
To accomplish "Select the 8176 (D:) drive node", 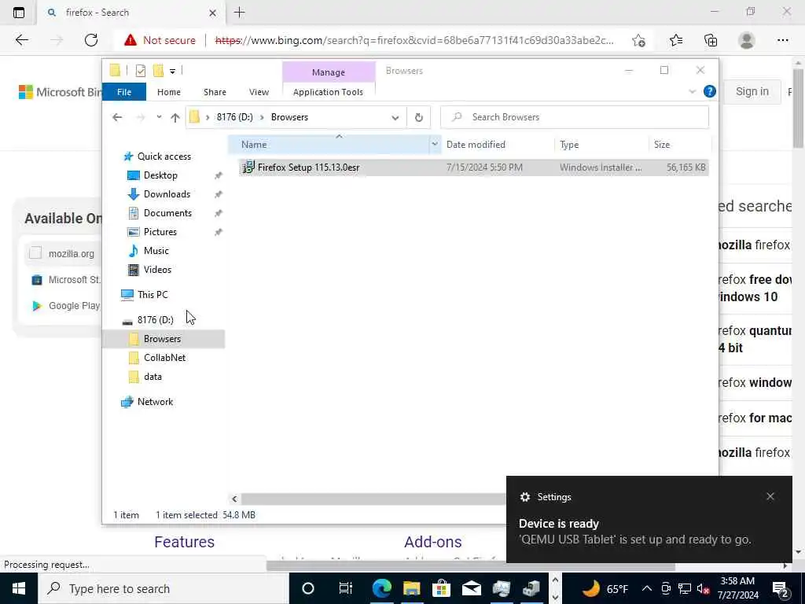I will point(155,320).
